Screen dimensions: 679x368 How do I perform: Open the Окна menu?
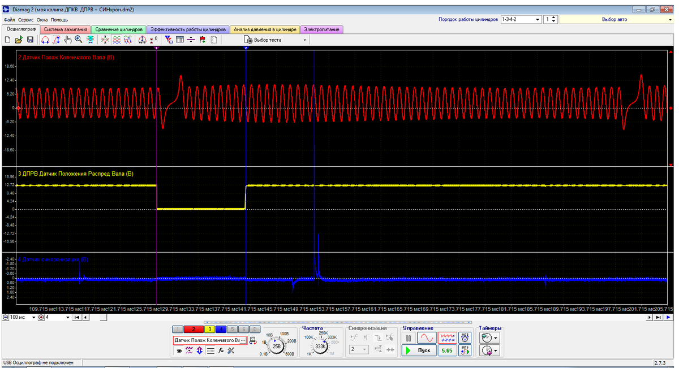pyautogui.click(x=42, y=20)
